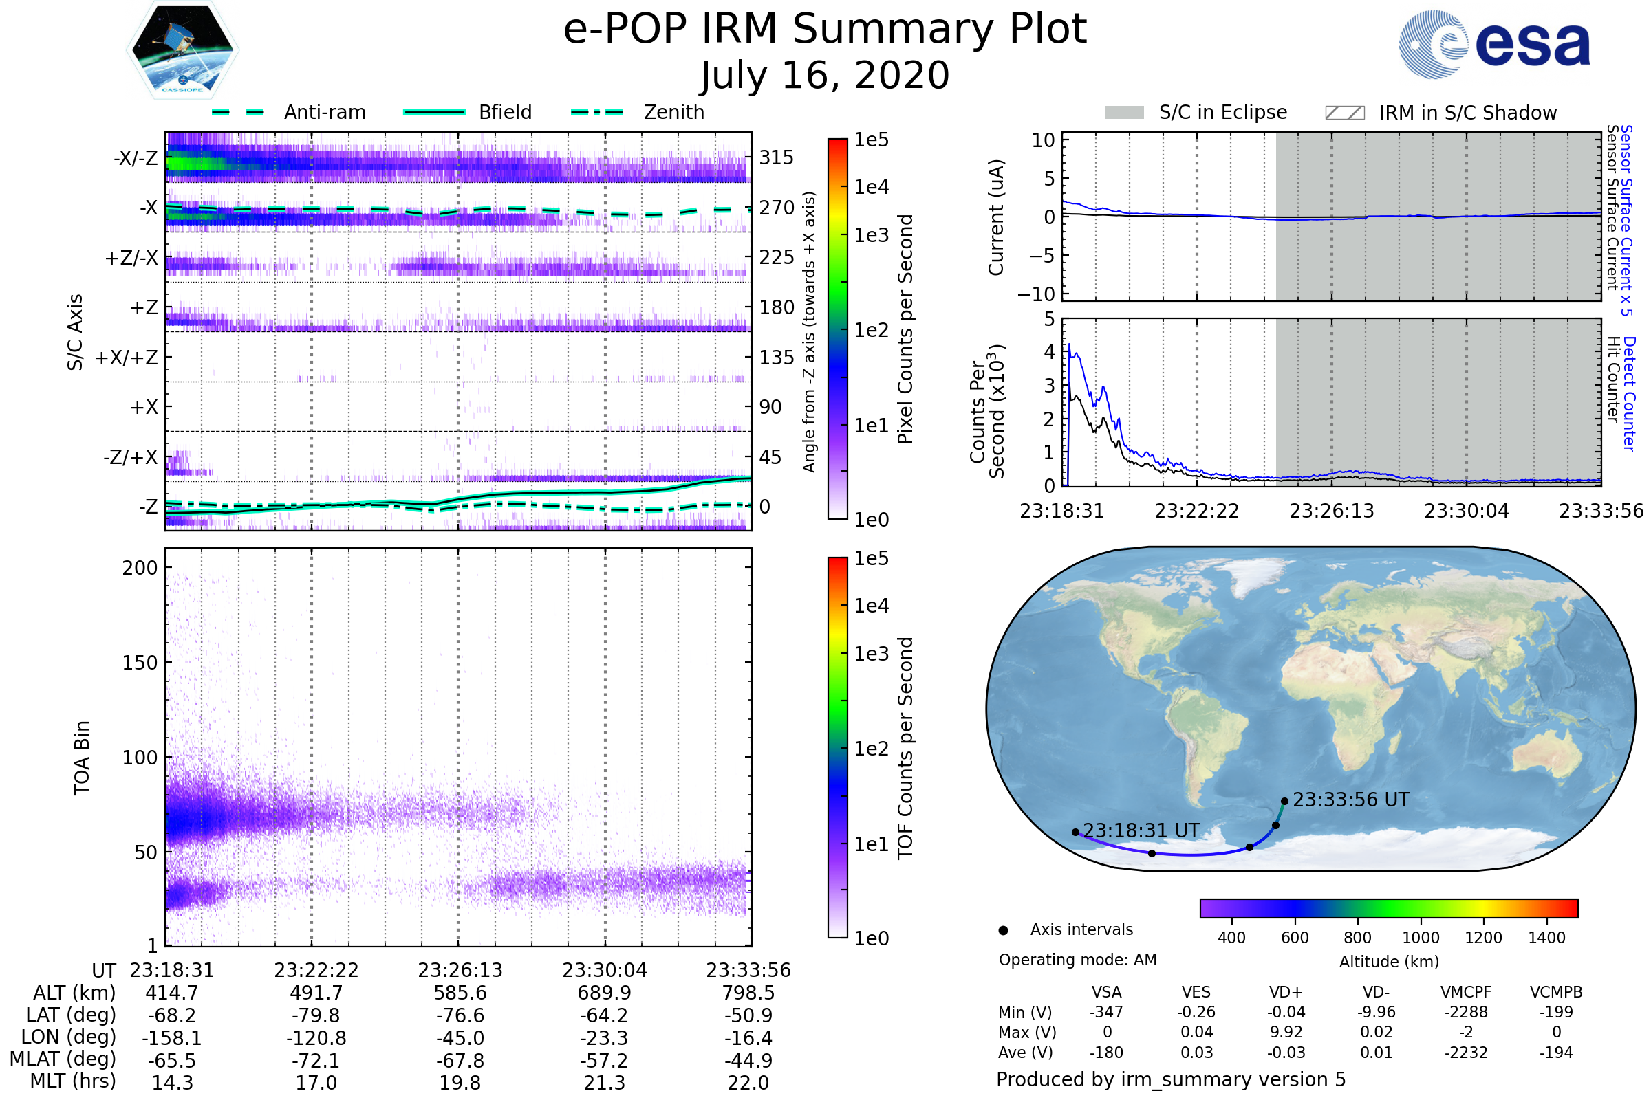Click the IRM in S/C Shadow hatched patch
1651x1100 pixels.
coord(1344,113)
